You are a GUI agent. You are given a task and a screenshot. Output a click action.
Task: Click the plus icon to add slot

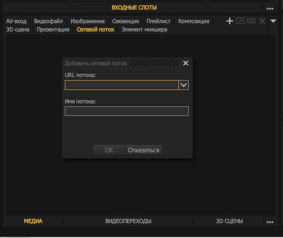[230, 21]
